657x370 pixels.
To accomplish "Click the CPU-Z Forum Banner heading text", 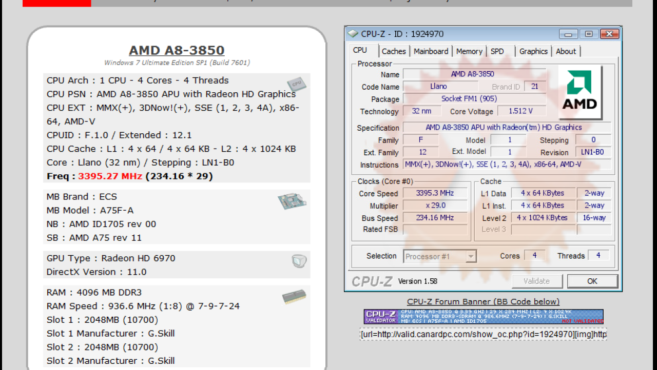I will [483, 302].
